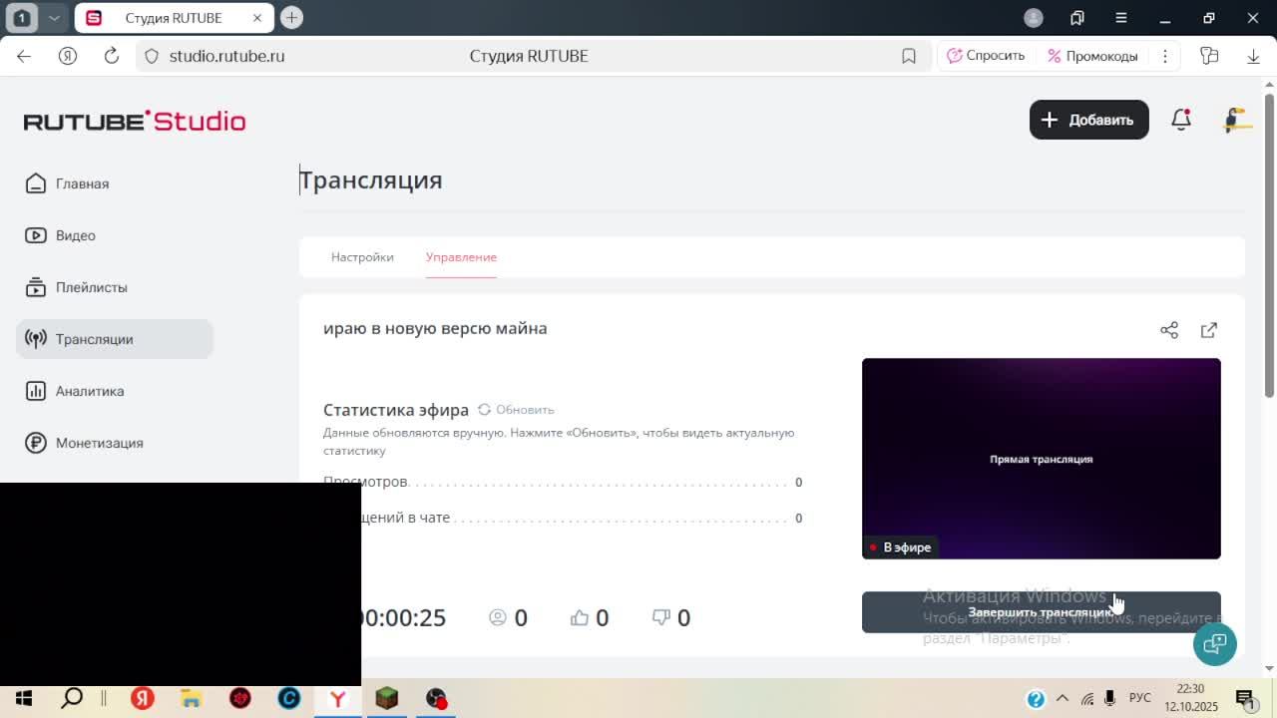This screenshot has width=1277, height=718.
Task: Bookmark this page
Action: 909,56
